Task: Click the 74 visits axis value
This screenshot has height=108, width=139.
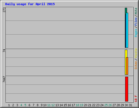Action: pos(4,51)
